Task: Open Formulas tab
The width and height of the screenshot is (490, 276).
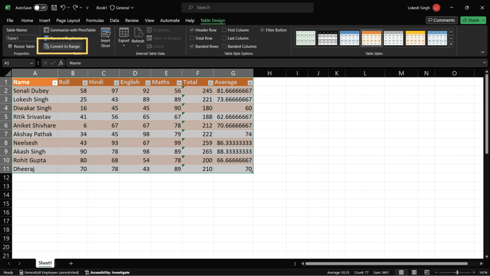Action: click(95, 20)
